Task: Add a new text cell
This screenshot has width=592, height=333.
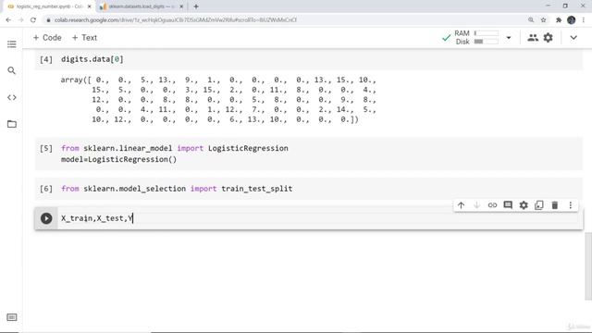Action: [84, 38]
